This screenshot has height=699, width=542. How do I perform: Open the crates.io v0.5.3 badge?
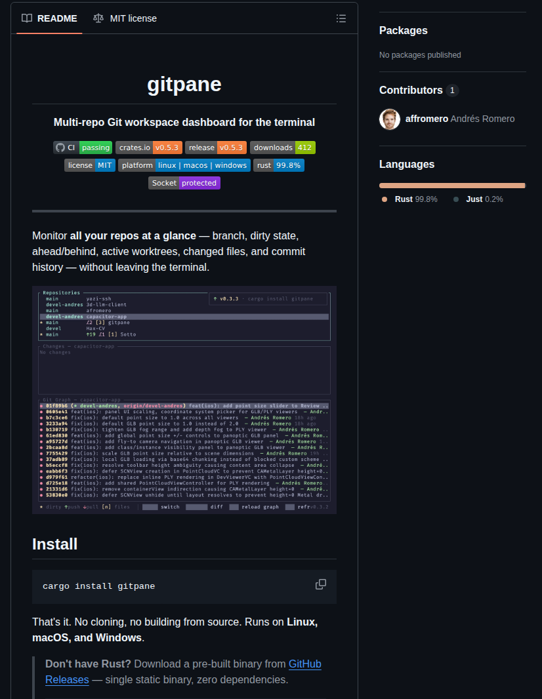[x=148, y=148]
